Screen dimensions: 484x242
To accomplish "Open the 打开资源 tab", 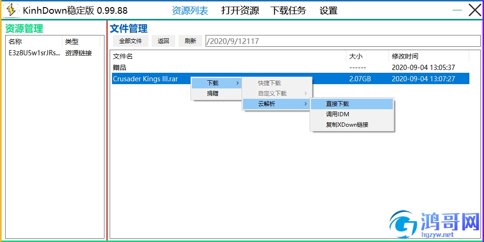I will [x=240, y=11].
